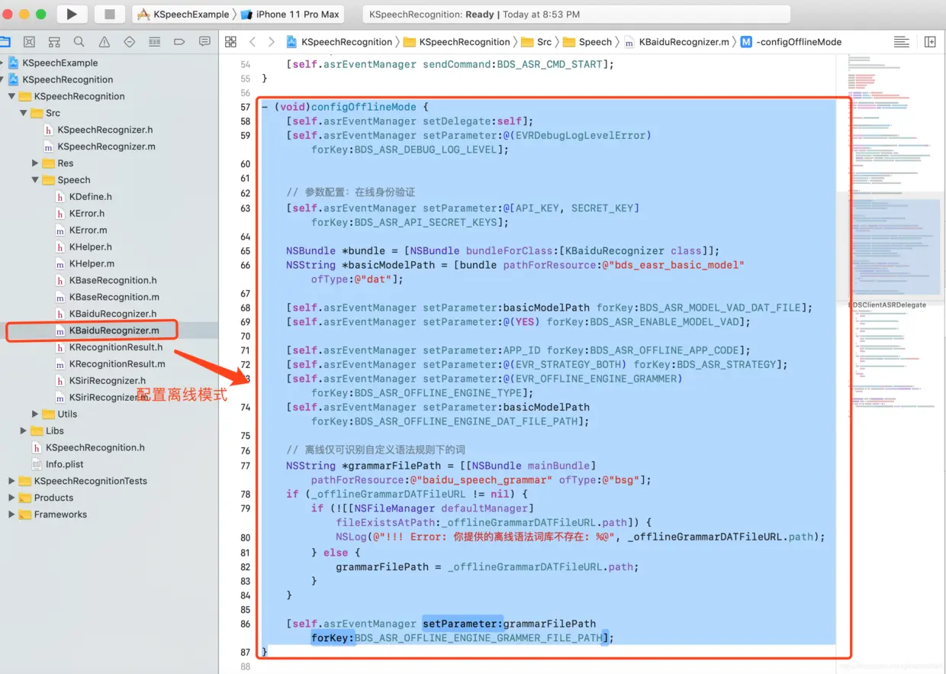Click the "bds_easr_basic_model" string in code
Image resolution: width=946 pixels, height=674 pixels.
tap(672, 265)
